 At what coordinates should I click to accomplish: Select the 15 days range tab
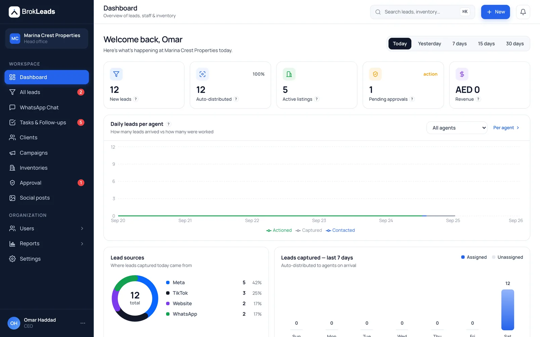(x=486, y=43)
